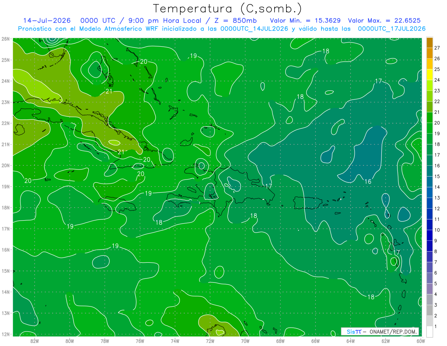Click the '14N' latitude axis label
Screen dimensions: 447x346
coord(6,292)
